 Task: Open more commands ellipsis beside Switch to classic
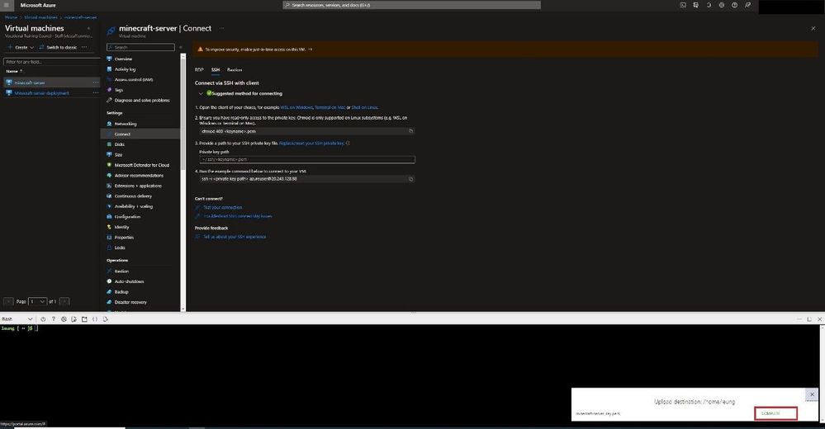[84, 47]
